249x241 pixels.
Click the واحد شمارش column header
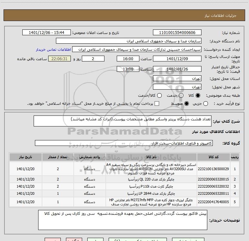(90, 157)
